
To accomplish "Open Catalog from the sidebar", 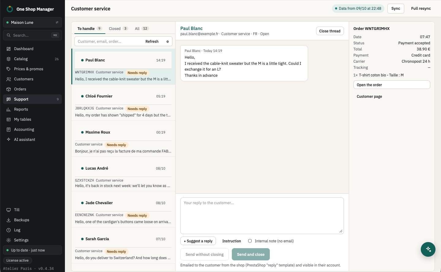I will coord(32,59).
